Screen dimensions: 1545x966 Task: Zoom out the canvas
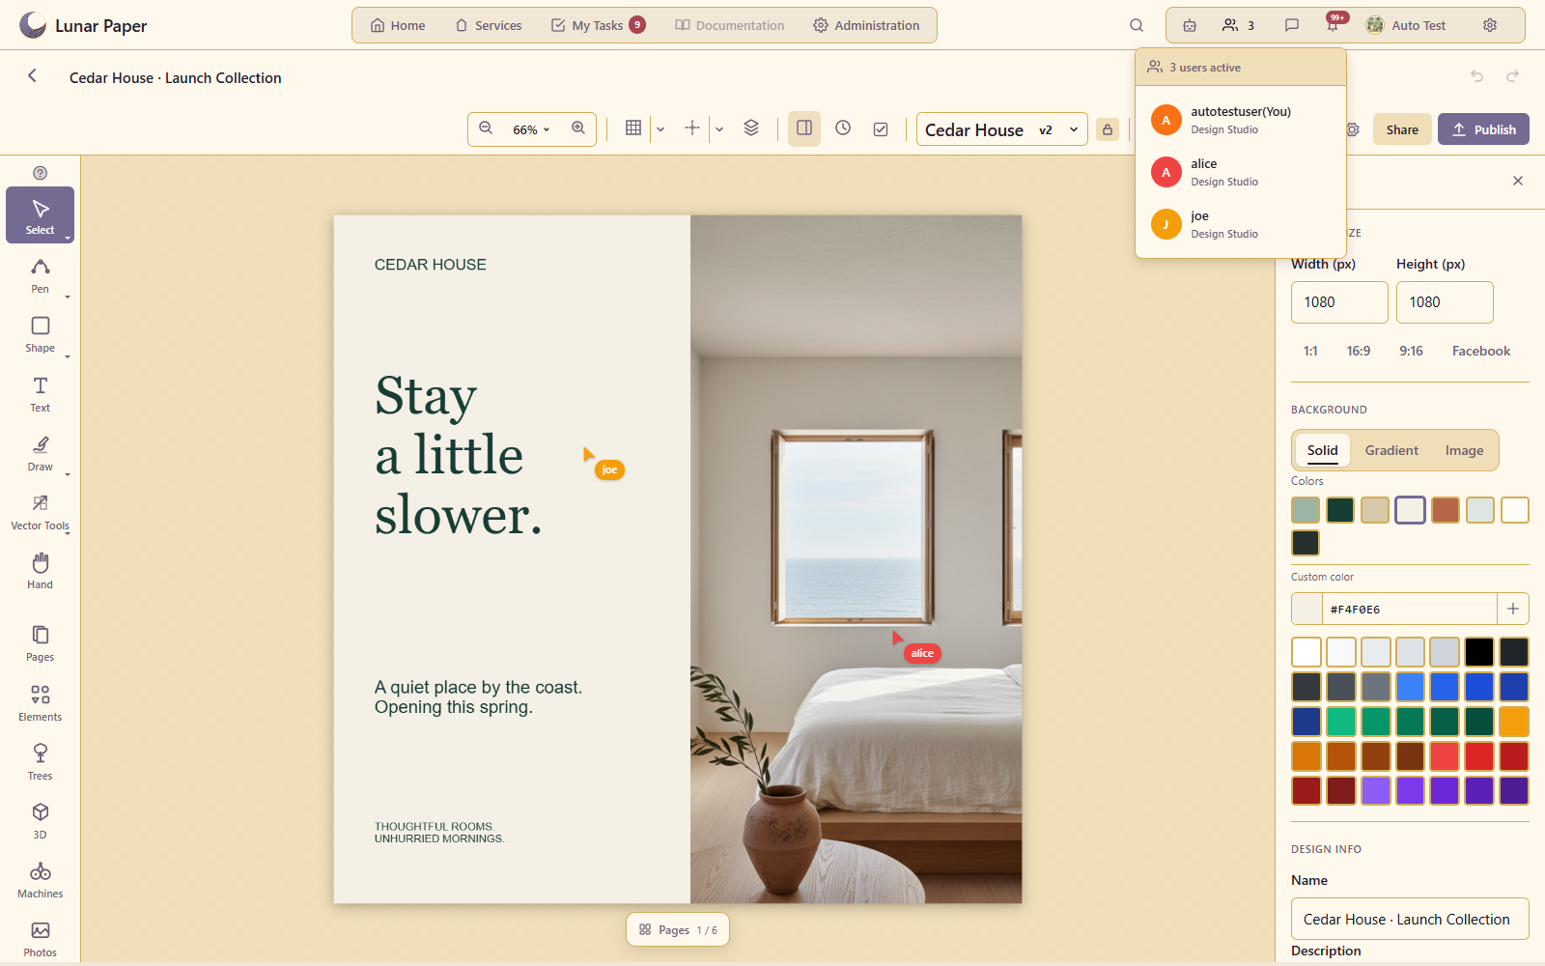pos(486,128)
